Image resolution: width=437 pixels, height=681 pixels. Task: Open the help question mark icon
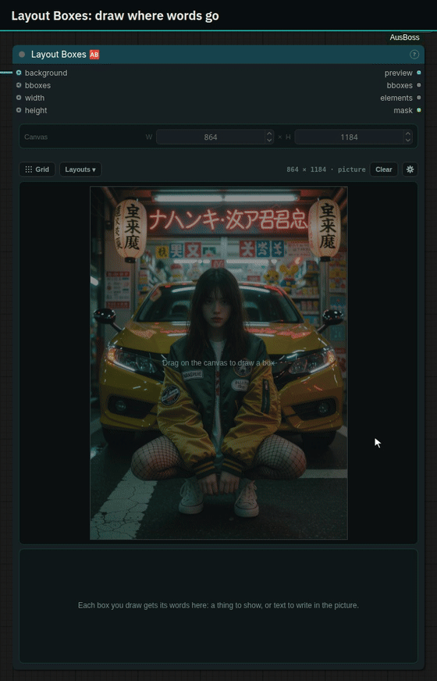pos(414,55)
